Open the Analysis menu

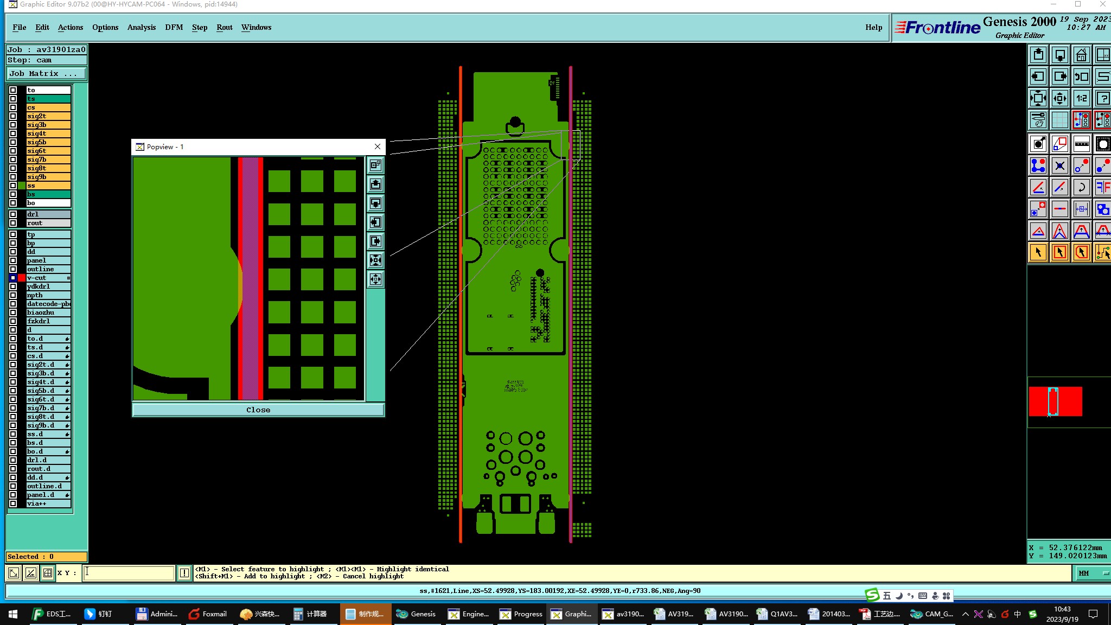(141, 27)
